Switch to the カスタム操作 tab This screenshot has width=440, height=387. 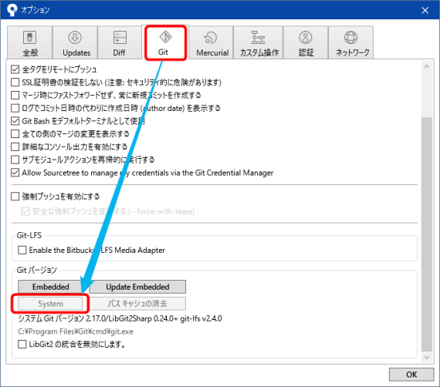(259, 42)
